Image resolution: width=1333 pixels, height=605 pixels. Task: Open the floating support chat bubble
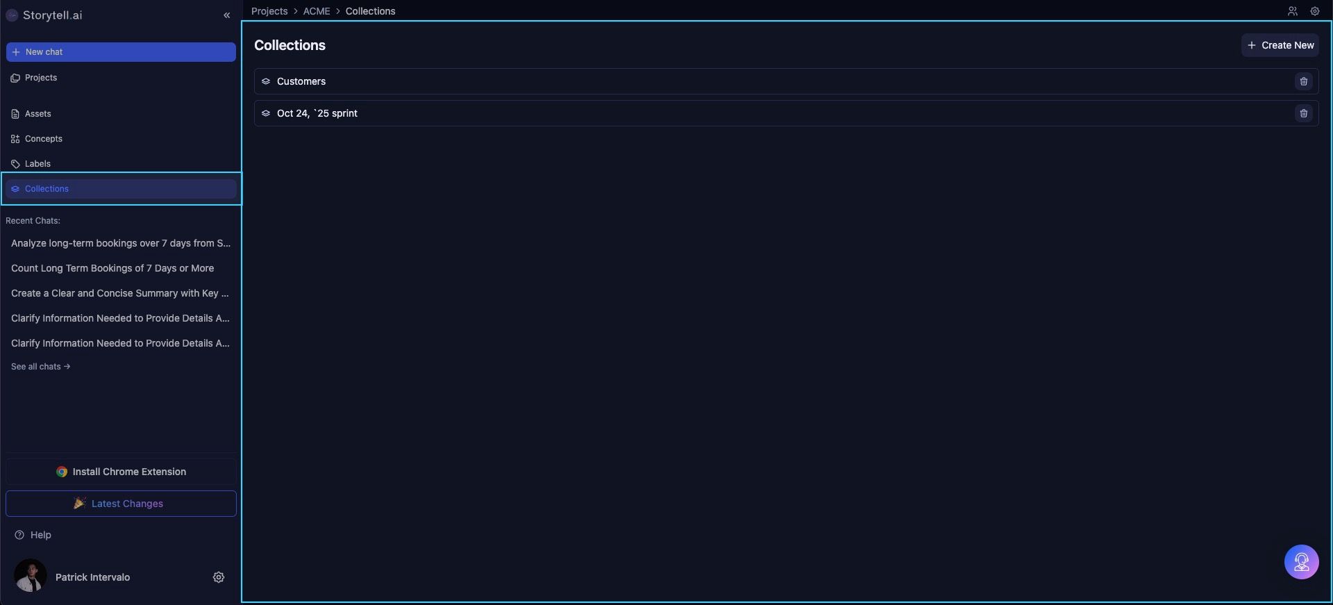click(x=1301, y=562)
